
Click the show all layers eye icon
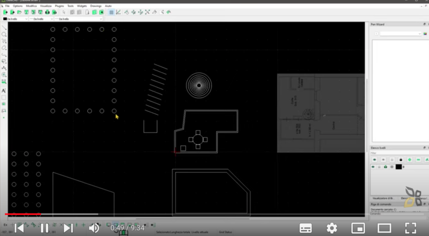click(x=375, y=160)
